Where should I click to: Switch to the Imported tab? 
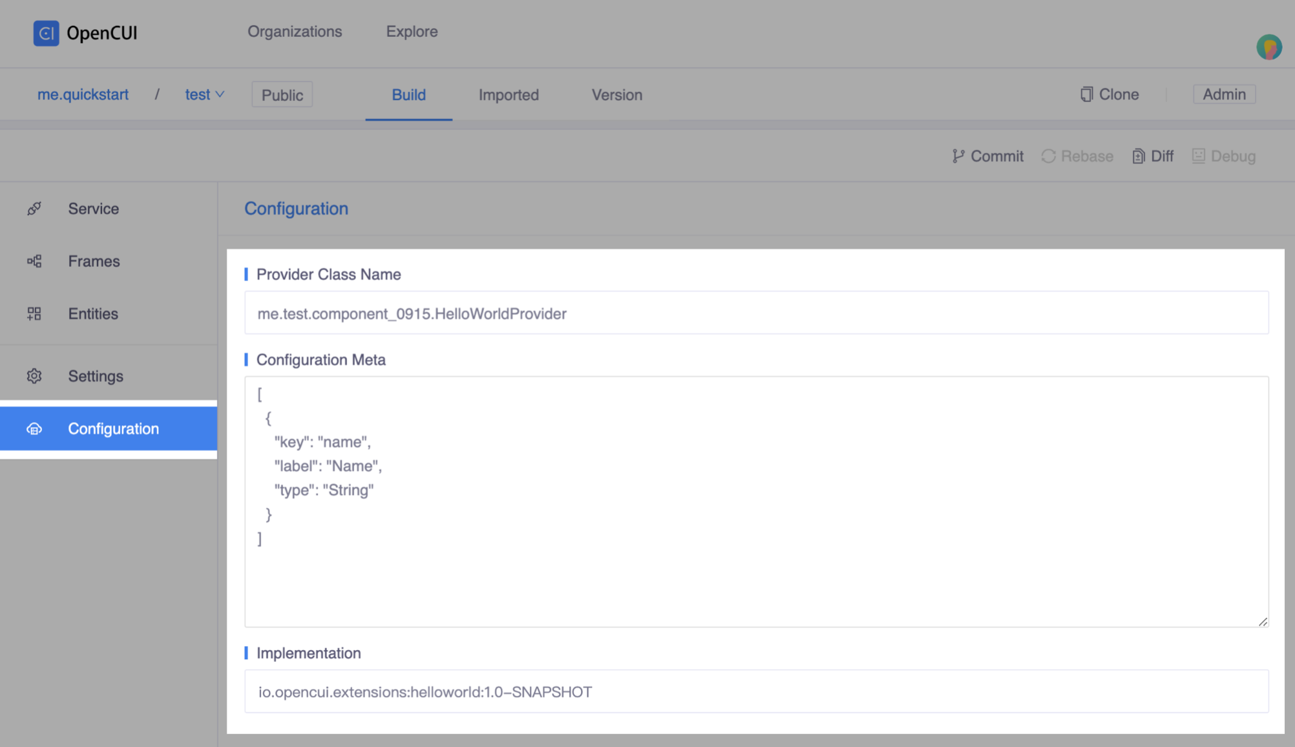pos(508,94)
